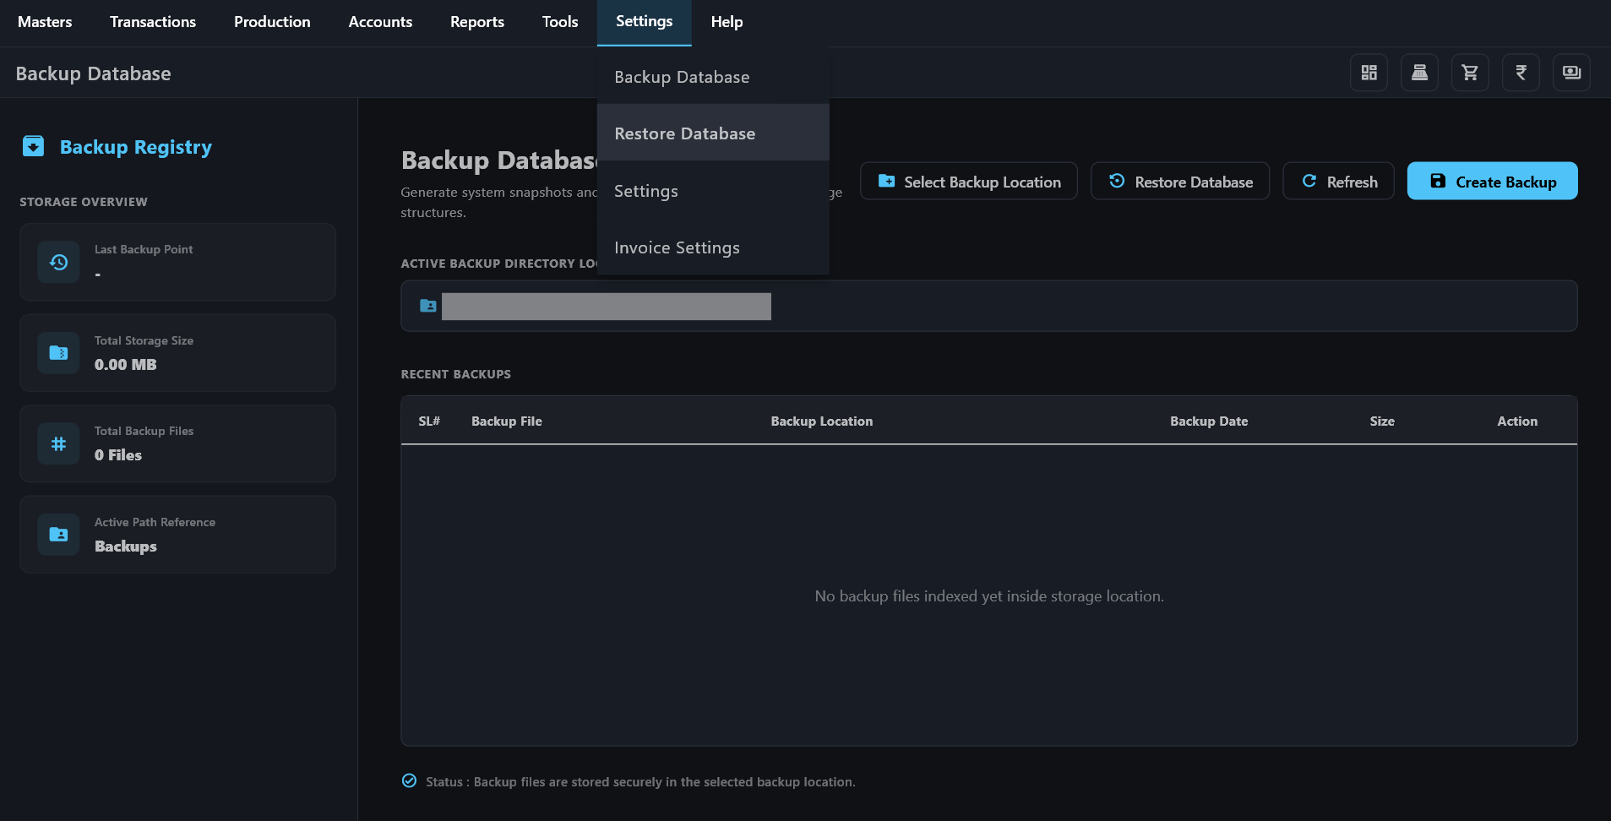Open the shopping cart icon
The image size is (1611, 821).
(x=1470, y=73)
